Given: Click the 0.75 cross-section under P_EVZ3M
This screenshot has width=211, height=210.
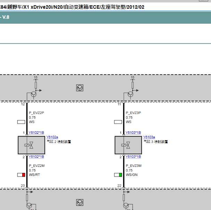Looking at the screenshot, I should pyautogui.click(x=129, y=170).
